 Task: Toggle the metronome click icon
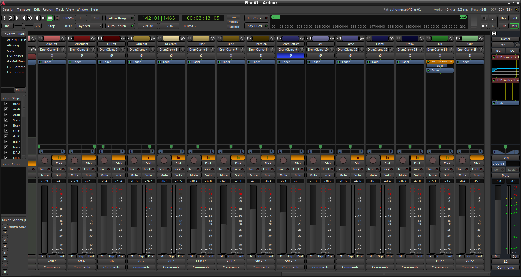pos(11,18)
